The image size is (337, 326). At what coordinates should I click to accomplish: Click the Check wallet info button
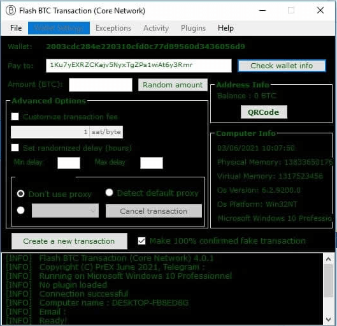pos(282,66)
